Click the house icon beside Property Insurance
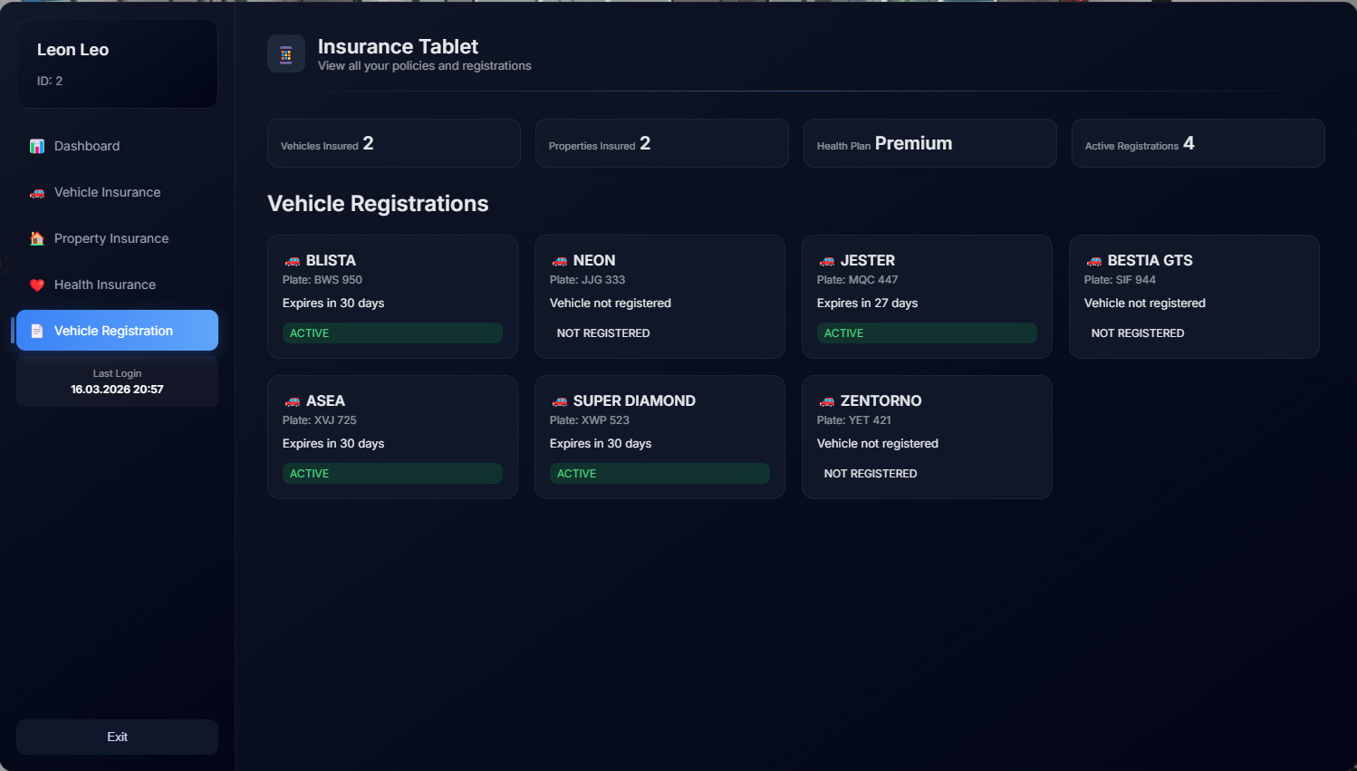Image resolution: width=1357 pixels, height=771 pixels. (x=37, y=238)
